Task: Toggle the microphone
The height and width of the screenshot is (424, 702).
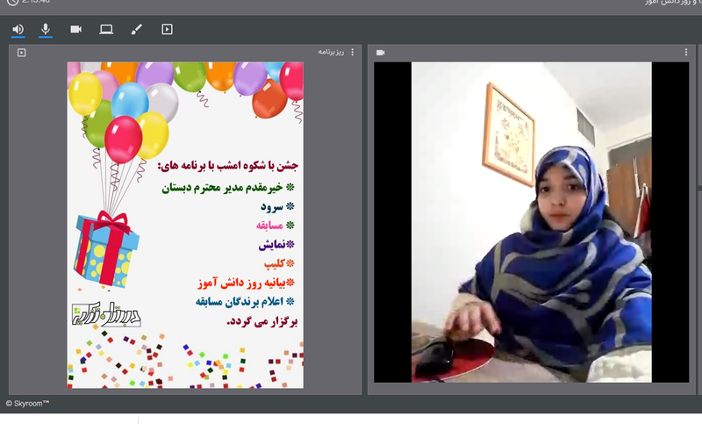Action: click(46, 30)
